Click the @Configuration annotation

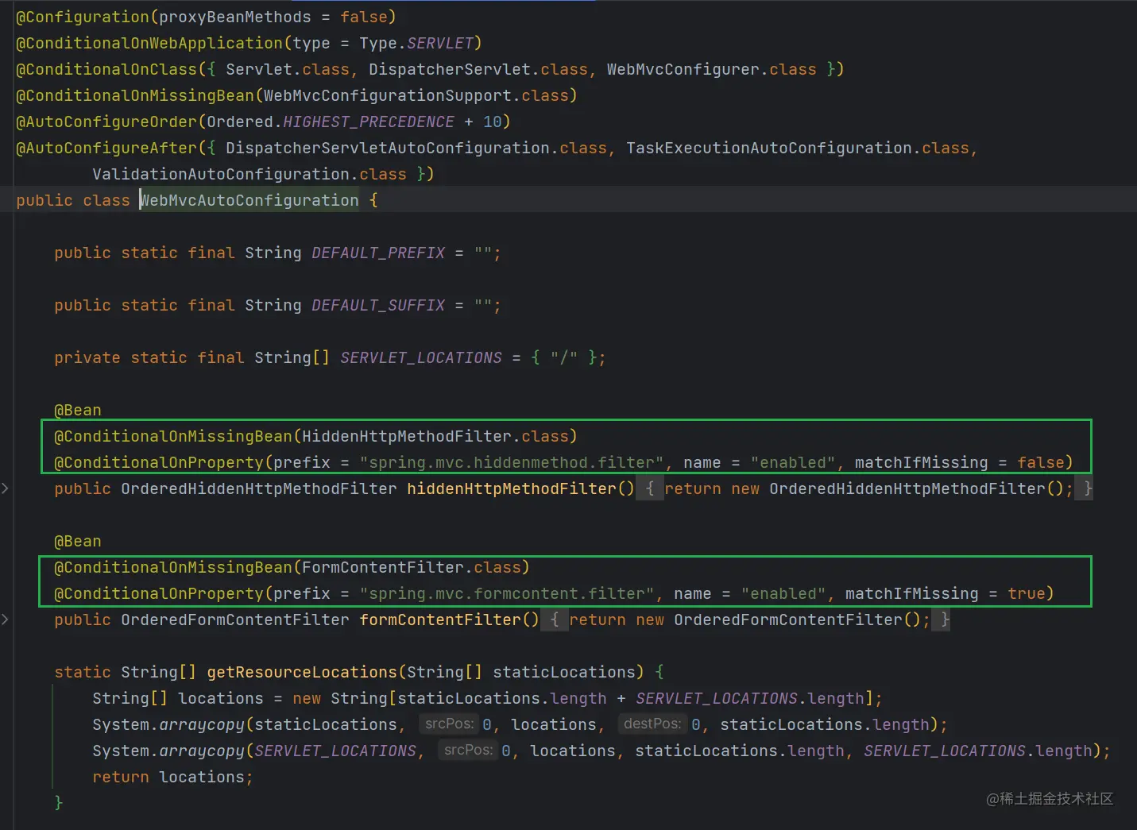(x=83, y=17)
